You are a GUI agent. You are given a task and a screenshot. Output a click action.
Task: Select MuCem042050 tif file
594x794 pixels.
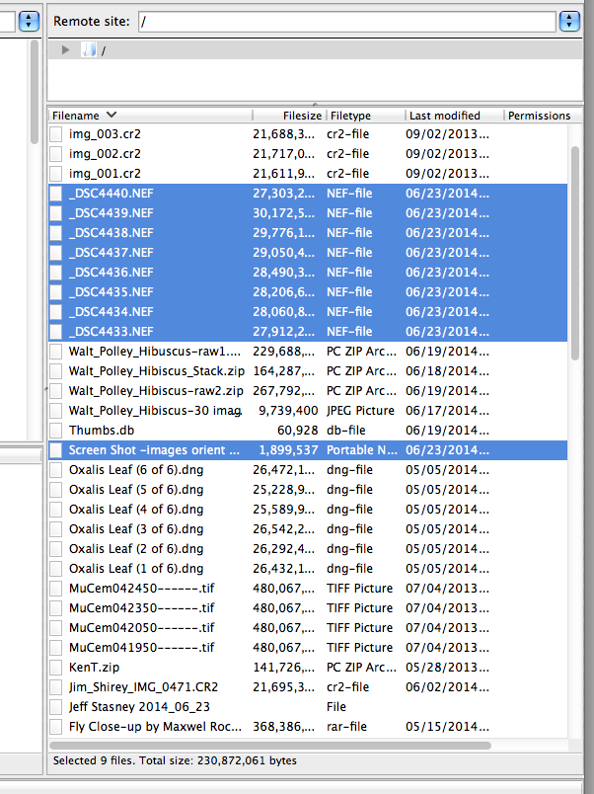click(308, 628)
